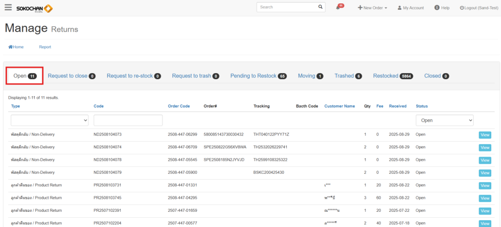The height and width of the screenshot is (227, 501).
Task: Open the Help page
Action: [442, 8]
